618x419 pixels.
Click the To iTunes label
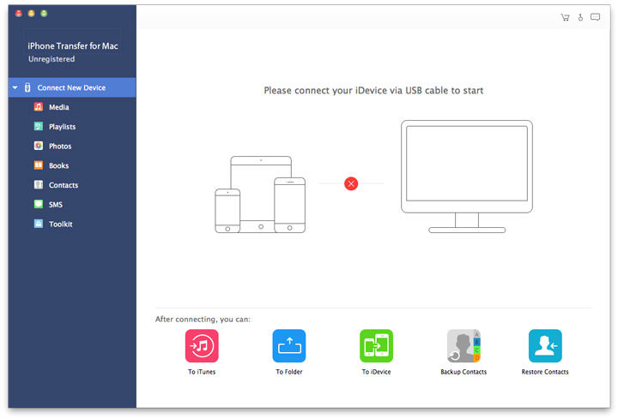[202, 372]
